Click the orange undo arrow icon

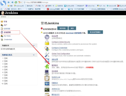coord(19,2)
